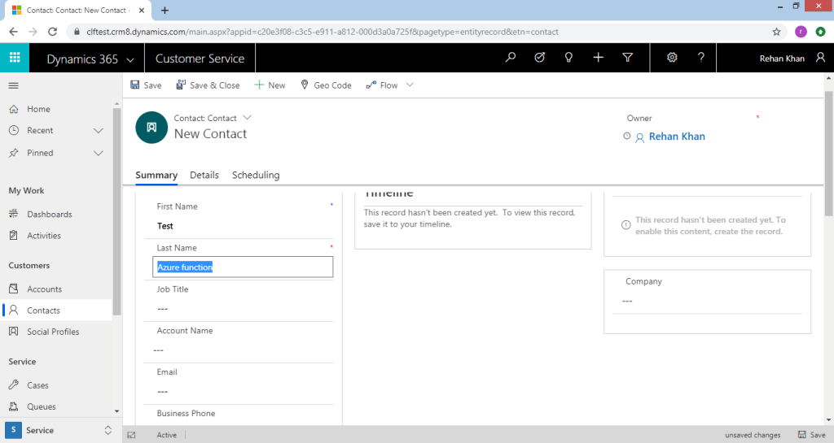
Task: Click the Geo Code command button
Action: tap(326, 85)
